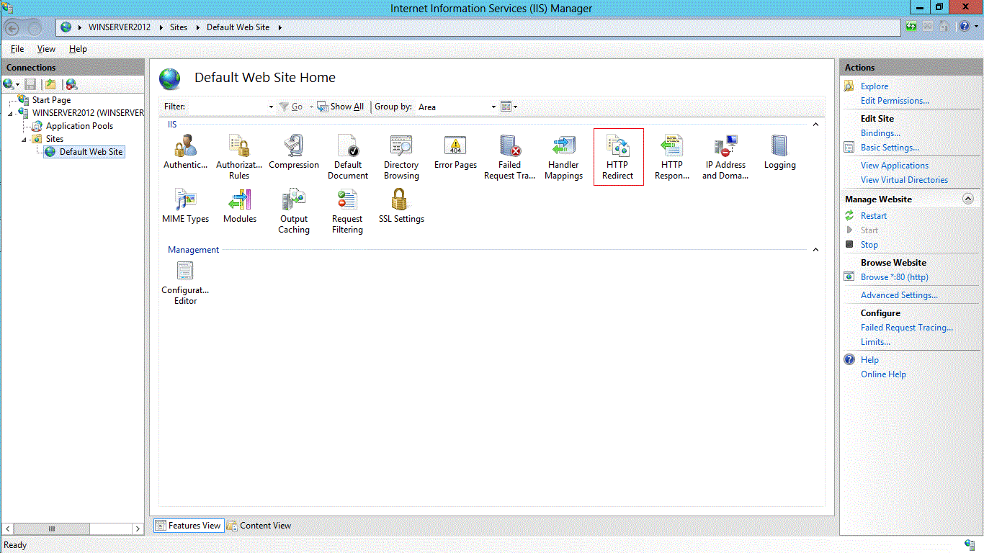Click the Online Help link
This screenshot has height=553, width=984.
(x=883, y=374)
